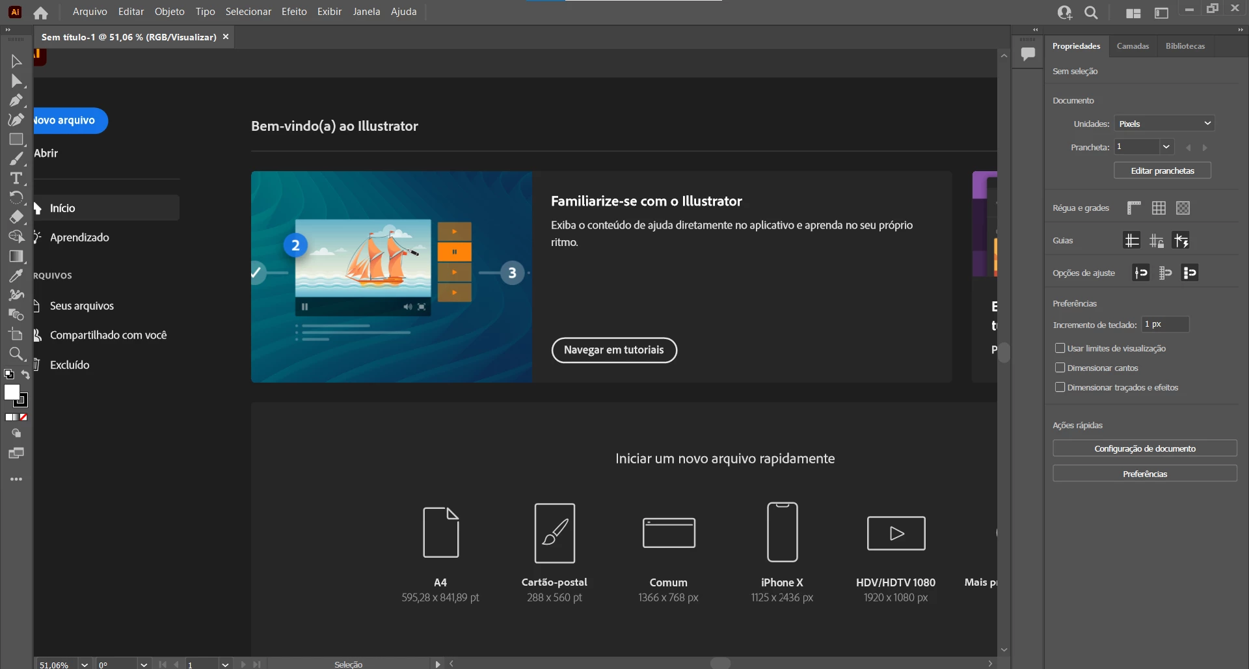Click the Novo arquivo button
Viewport: 1249px width, 669px height.
[70, 120]
